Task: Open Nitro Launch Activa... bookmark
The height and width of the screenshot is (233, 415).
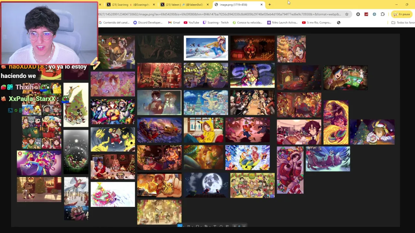Action: 282,23
